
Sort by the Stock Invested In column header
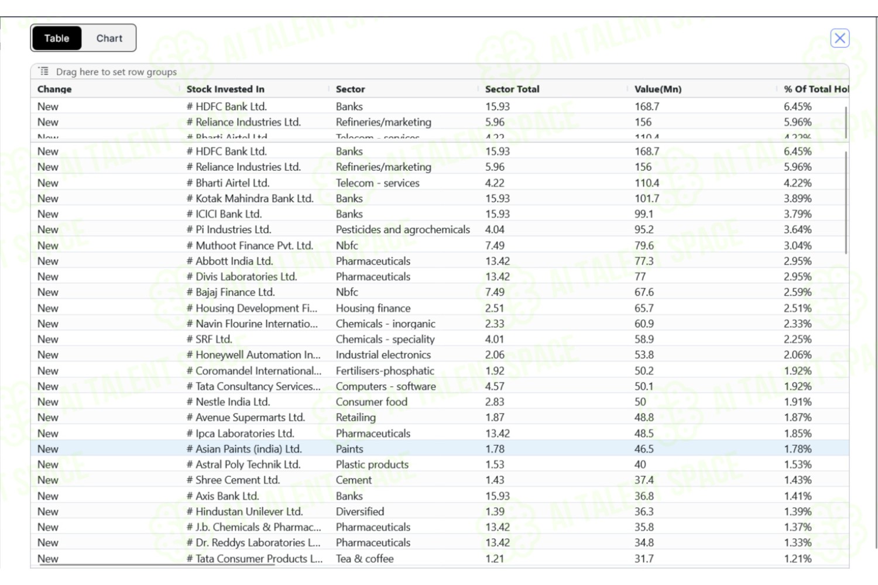[225, 89]
